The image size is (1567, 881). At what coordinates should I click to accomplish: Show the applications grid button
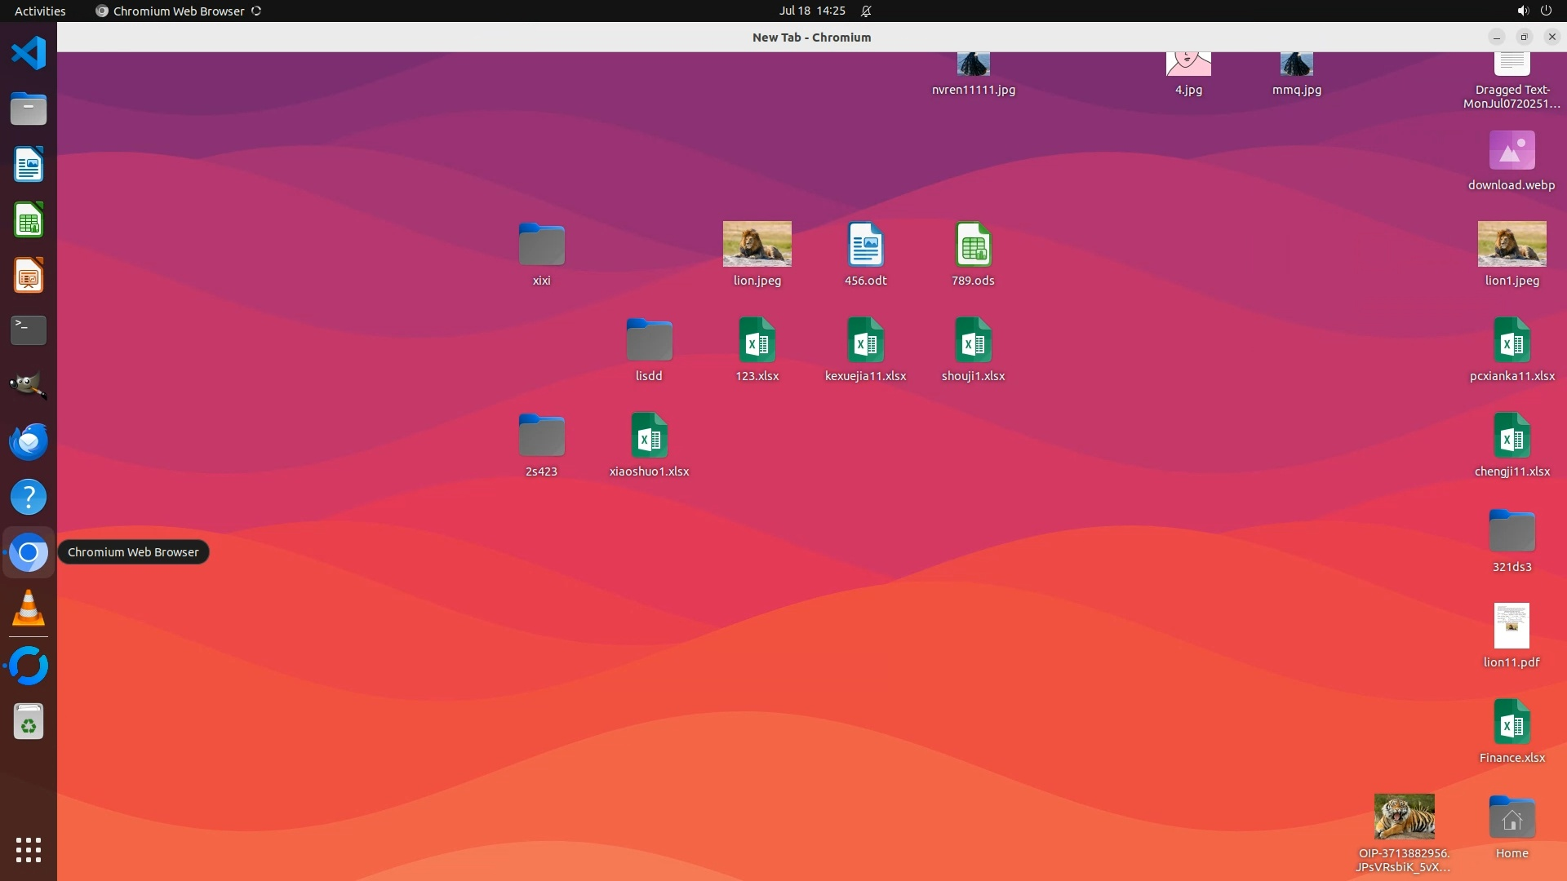tap(29, 849)
